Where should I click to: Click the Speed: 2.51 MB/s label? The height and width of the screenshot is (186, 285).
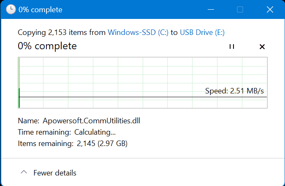(235, 91)
